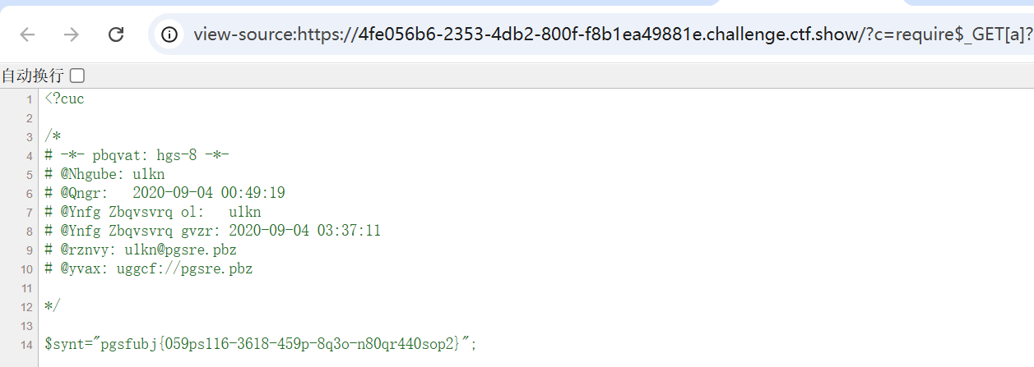This screenshot has width=1034, height=367.
Task: Click line number 1 in gutter
Action: tap(30, 99)
